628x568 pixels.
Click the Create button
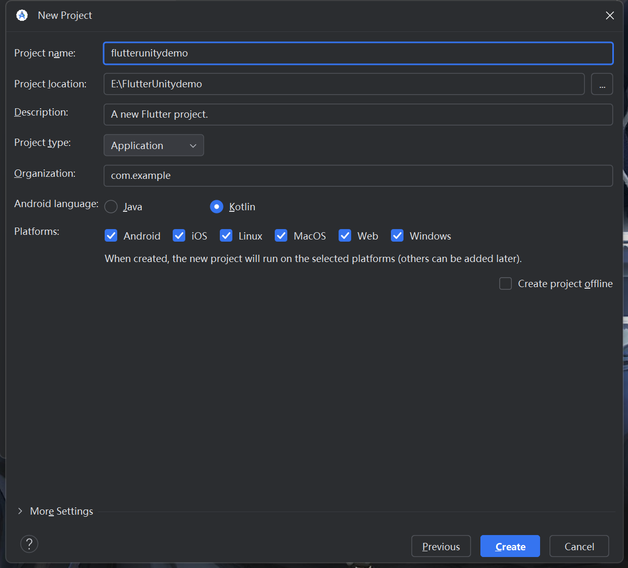click(x=510, y=546)
